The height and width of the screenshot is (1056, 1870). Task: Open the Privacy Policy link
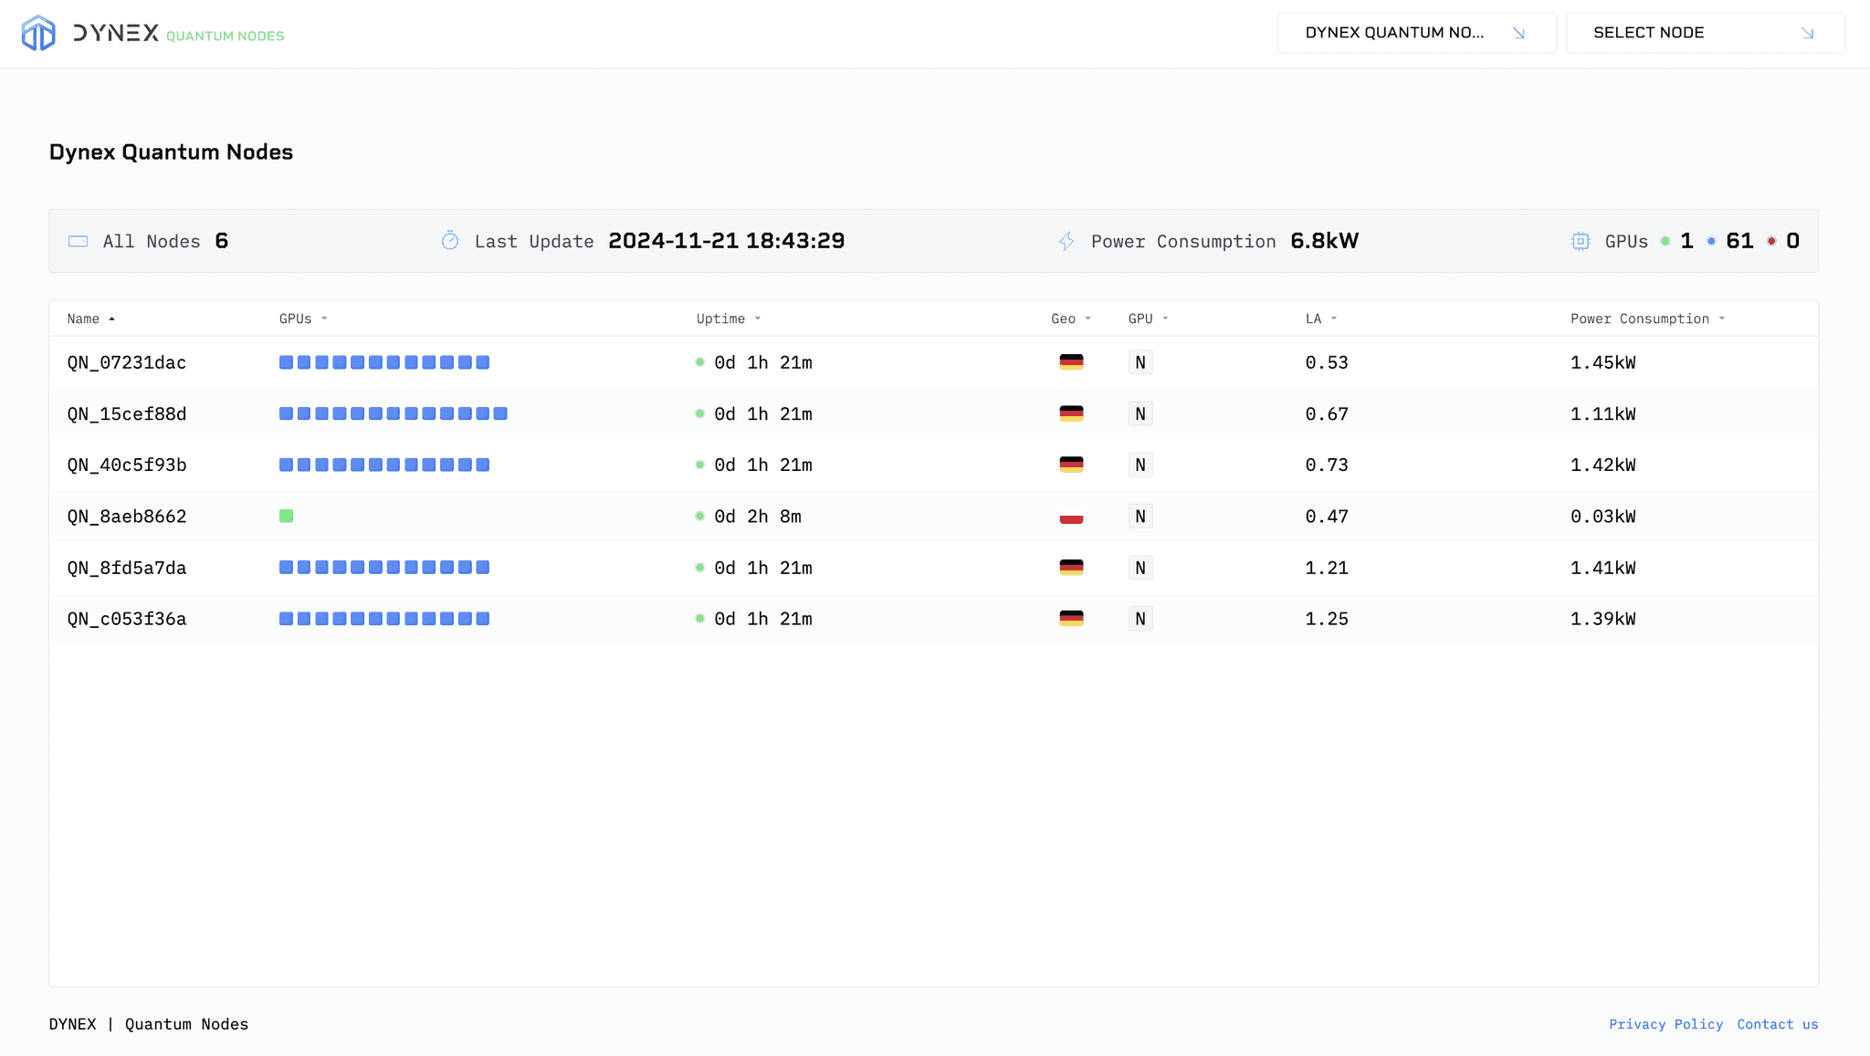pos(1665,1024)
